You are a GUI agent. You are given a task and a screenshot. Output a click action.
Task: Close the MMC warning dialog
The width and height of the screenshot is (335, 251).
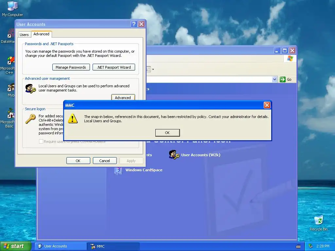(x=267, y=105)
